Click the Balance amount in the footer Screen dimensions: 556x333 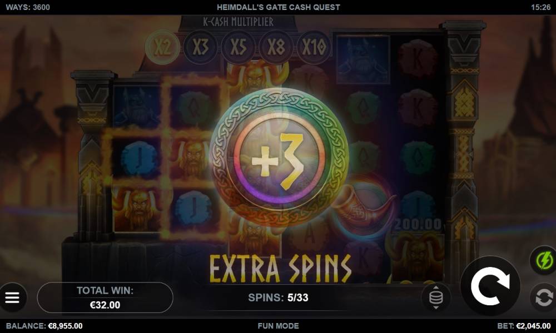pyautogui.click(x=44, y=326)
